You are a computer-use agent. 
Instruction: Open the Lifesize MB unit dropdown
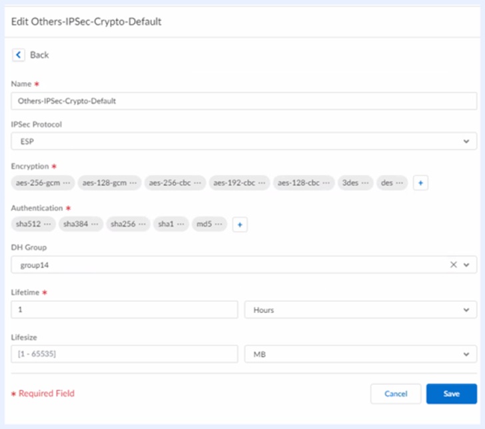point(360,354)
